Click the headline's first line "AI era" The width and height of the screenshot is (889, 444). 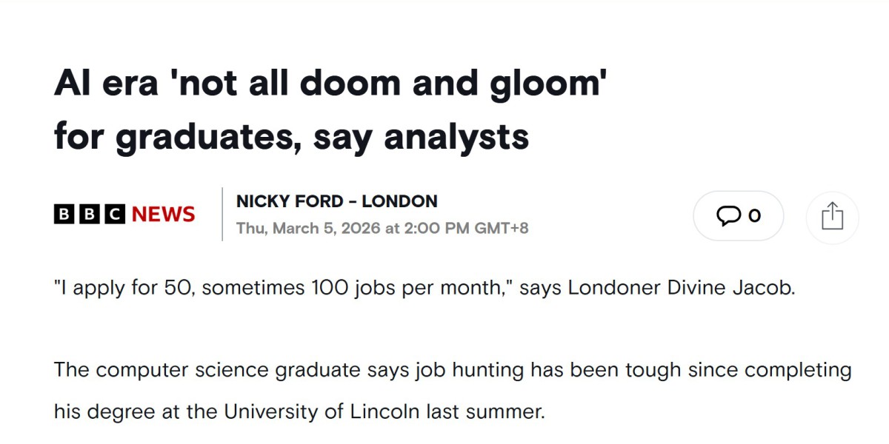tap(106, 84)
